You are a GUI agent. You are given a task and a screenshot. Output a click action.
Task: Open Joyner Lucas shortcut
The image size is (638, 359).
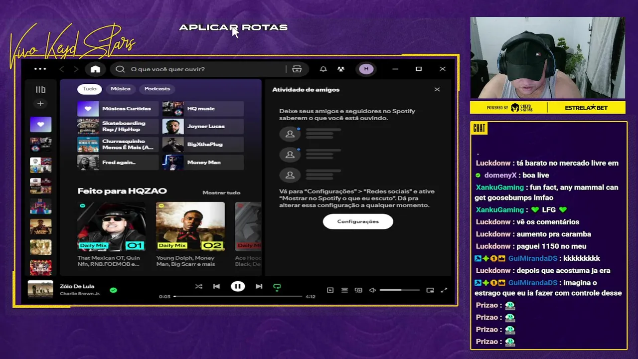pyautogui.click(x=203, y=127)
